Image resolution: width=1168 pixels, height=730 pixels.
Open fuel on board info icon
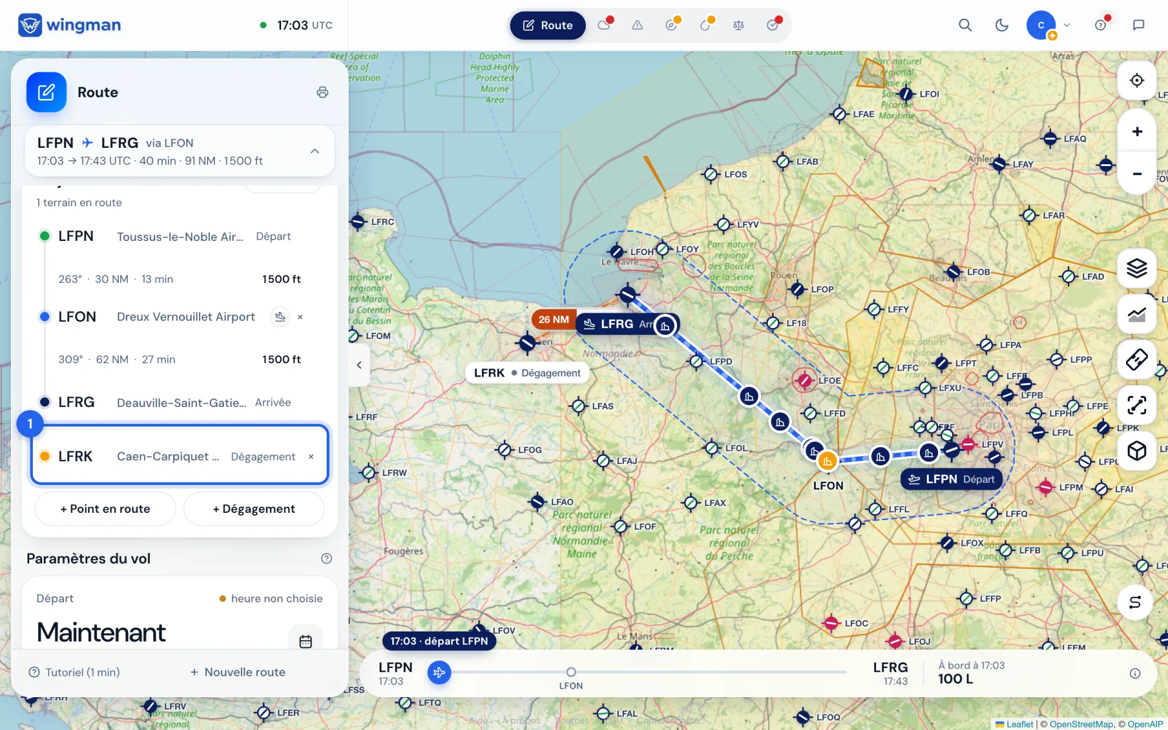(x=1135, y=673)
